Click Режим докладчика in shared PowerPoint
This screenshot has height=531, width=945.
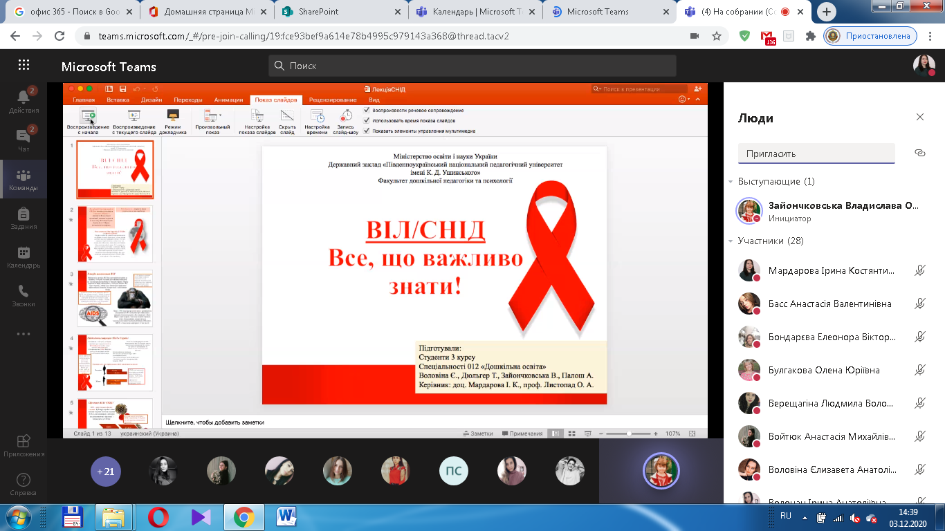(173, 121)
